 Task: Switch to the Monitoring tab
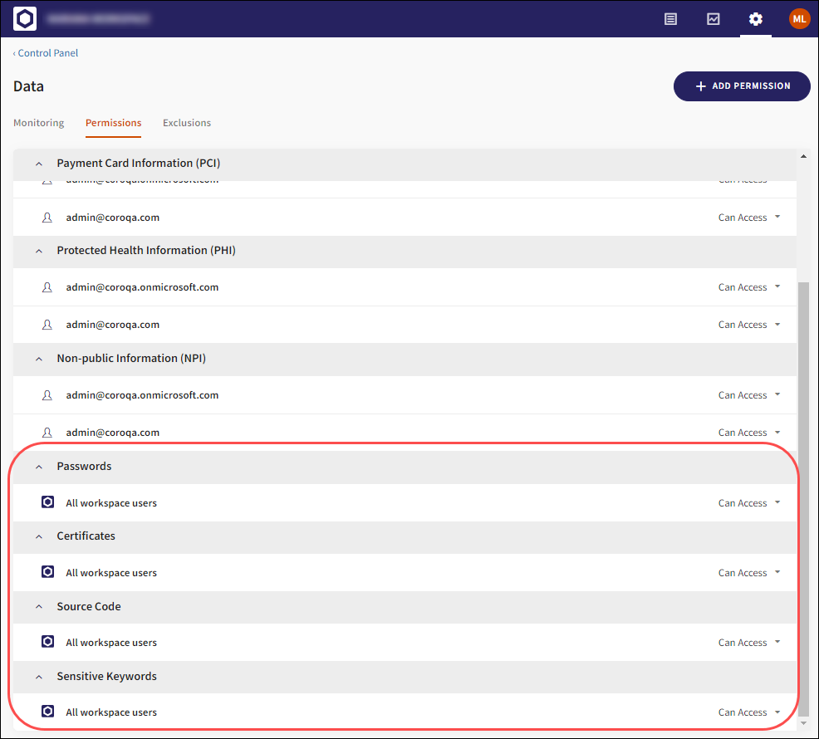click(38, 123)
